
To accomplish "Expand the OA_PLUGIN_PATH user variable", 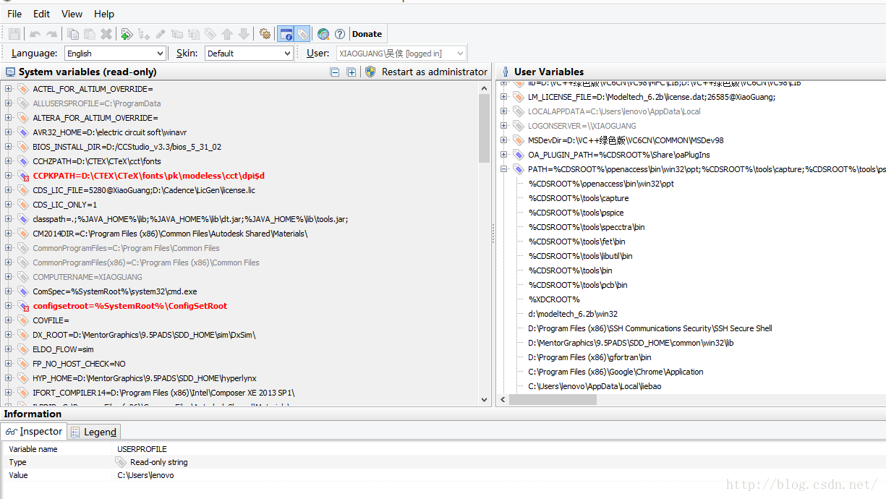I will coord(504,155).
